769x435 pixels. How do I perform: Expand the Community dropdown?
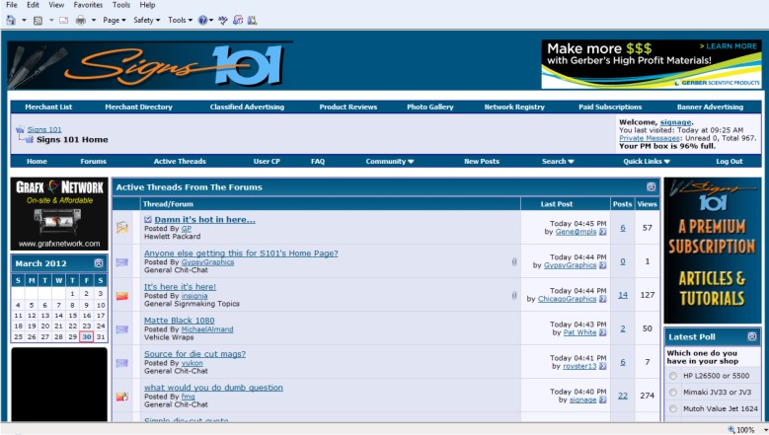pos(389,161)
